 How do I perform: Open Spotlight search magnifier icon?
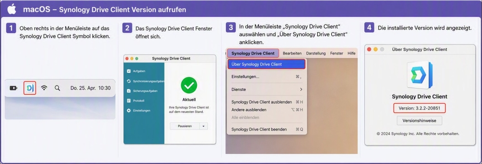tap(57, 88)
